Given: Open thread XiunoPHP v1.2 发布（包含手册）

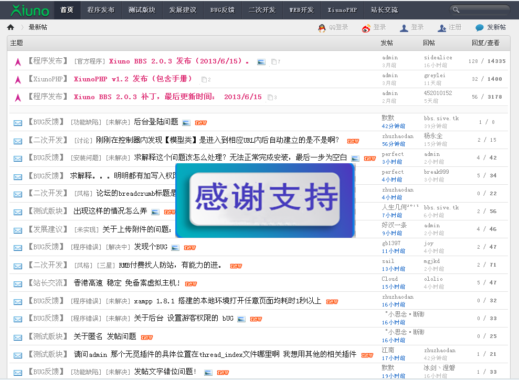Looking at the screenshot, I should coord(133,79).
